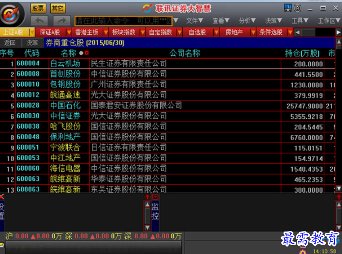Screen dimensions: 342x254
Task: Select the 保利地产 stock name
Action: tap(65, 137)
